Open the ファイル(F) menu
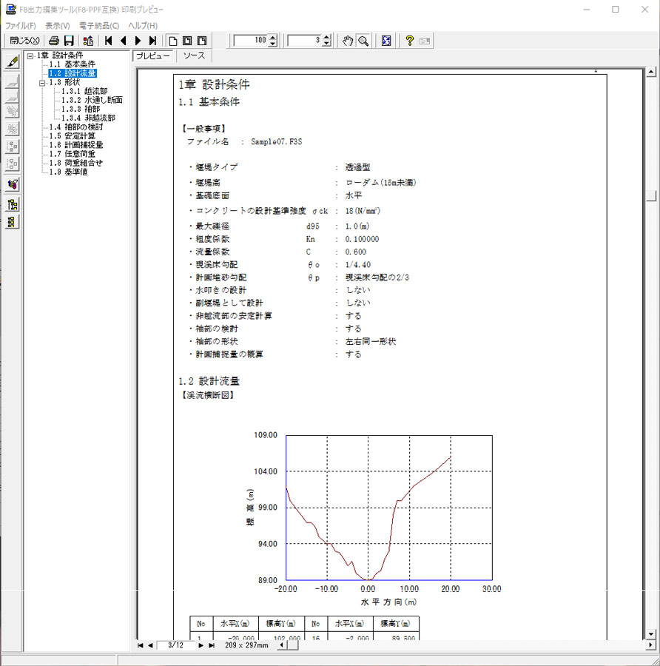Viewport: 660px width, 666px height. pos(21,26)
